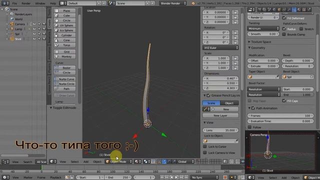The height and width of the screenshot is (180, 320).
Task: Click the proportional editing icon in 3D header
Action: click(x=231, y=161)
